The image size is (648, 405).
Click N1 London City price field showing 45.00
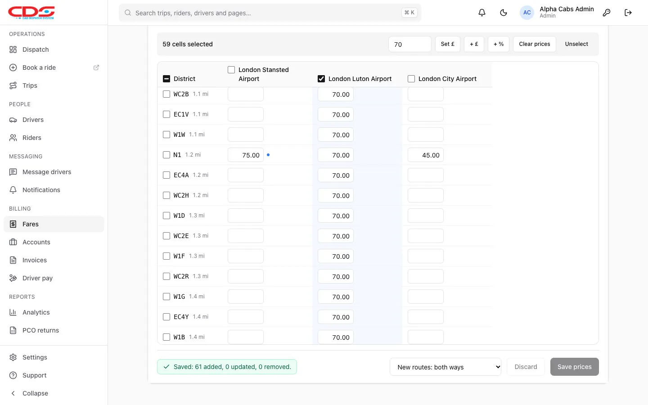426,155
